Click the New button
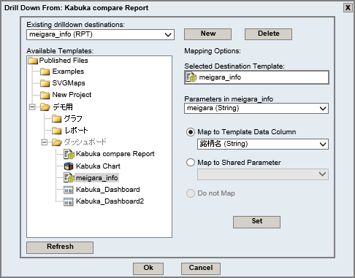This screenshot has width=355, height=278. tap(207, 34)
